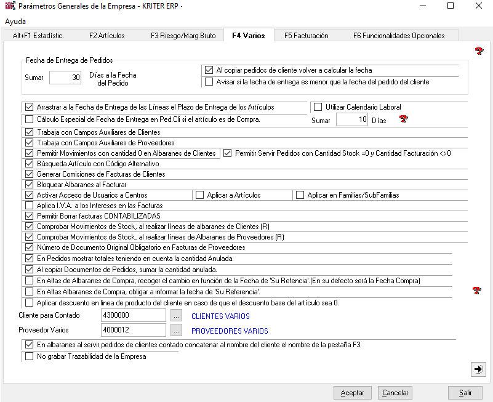The width and height of the screenshot is (493, 402).
Task: Uncheck Bloquear Albaranes al Facturar
Action: pyautogui.click(x=29, y=184)
